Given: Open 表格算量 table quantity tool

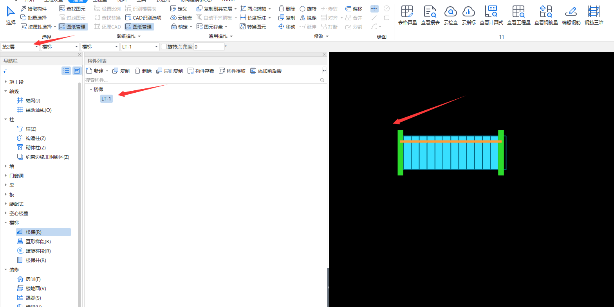Looking at the screenshot, I should point(408,16).
